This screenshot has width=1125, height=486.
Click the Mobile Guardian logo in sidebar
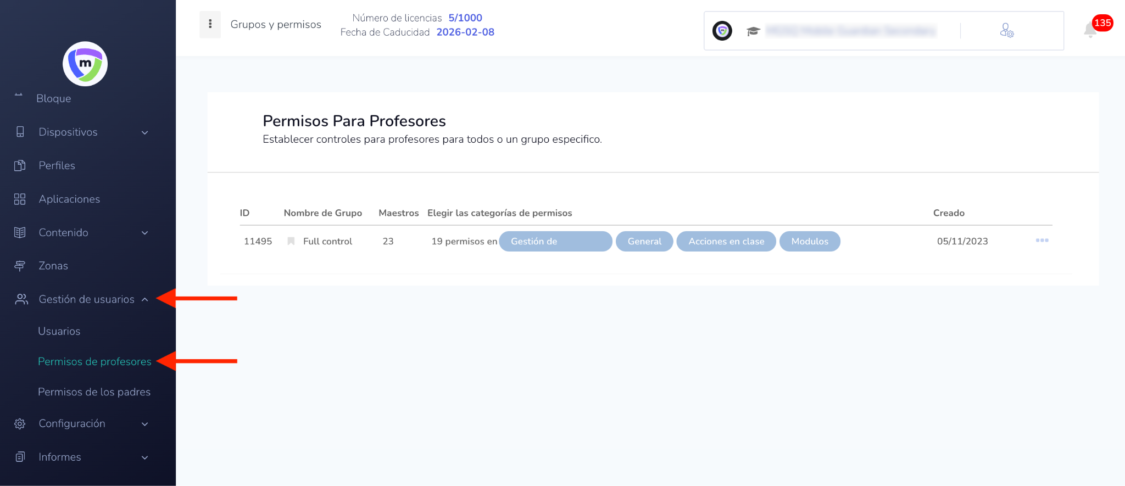click(x=85, y=64)
